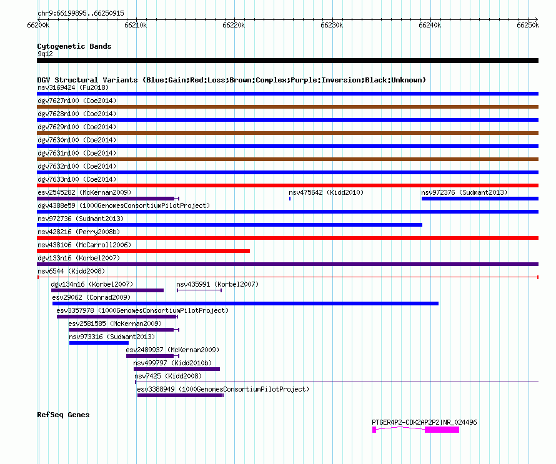Select the esv29062 (Conrad2009) label
Screen dimensions: 556x464
click(91, 297)
